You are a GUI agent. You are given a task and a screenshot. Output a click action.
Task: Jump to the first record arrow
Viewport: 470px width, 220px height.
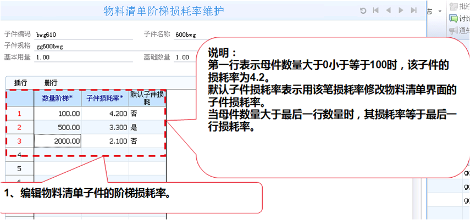coord(376,10)
